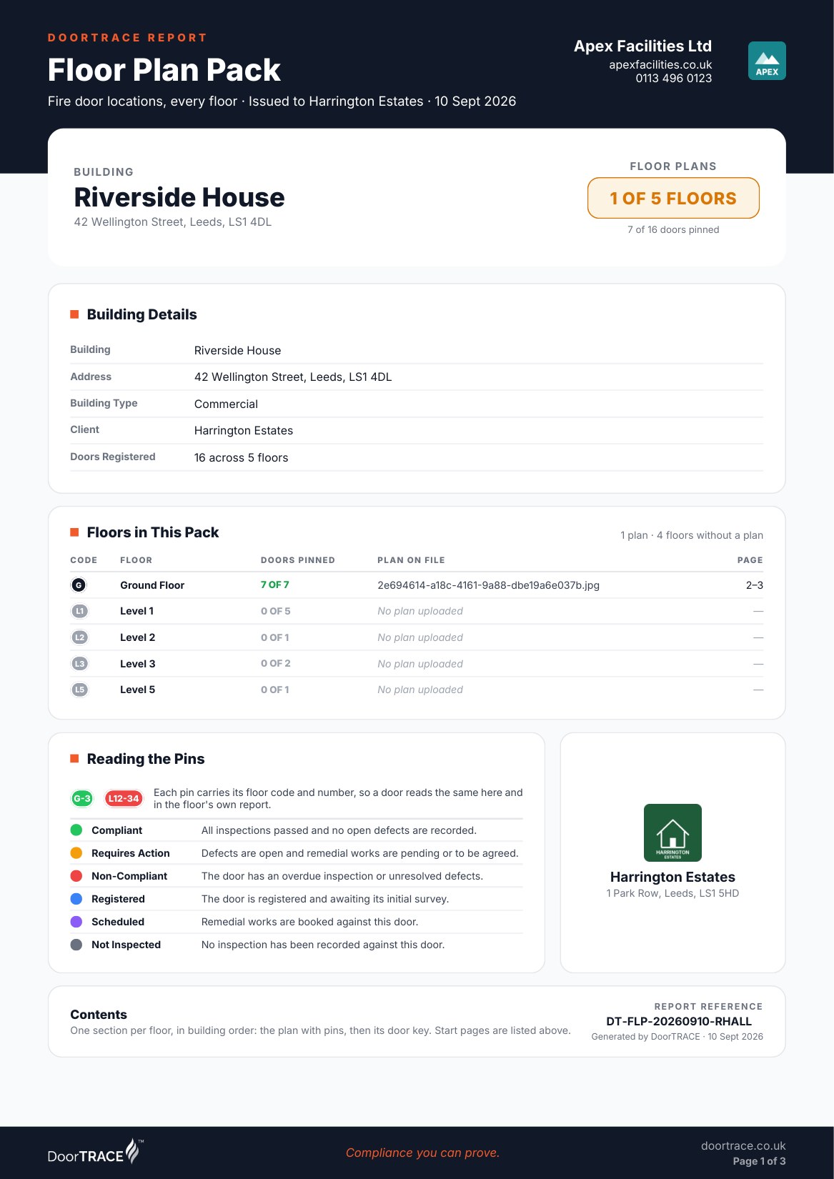
Task: Click the L3 floor code badge
Action: [79, 664]
